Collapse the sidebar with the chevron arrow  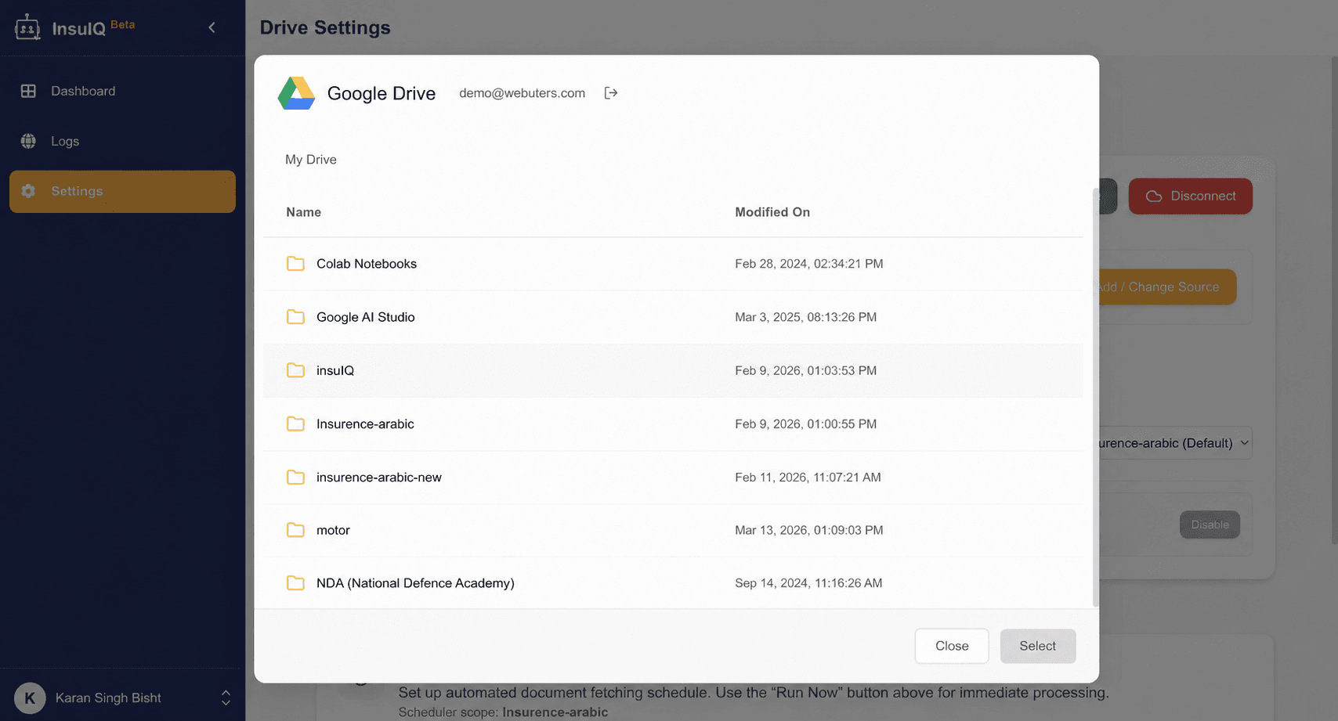212,27
